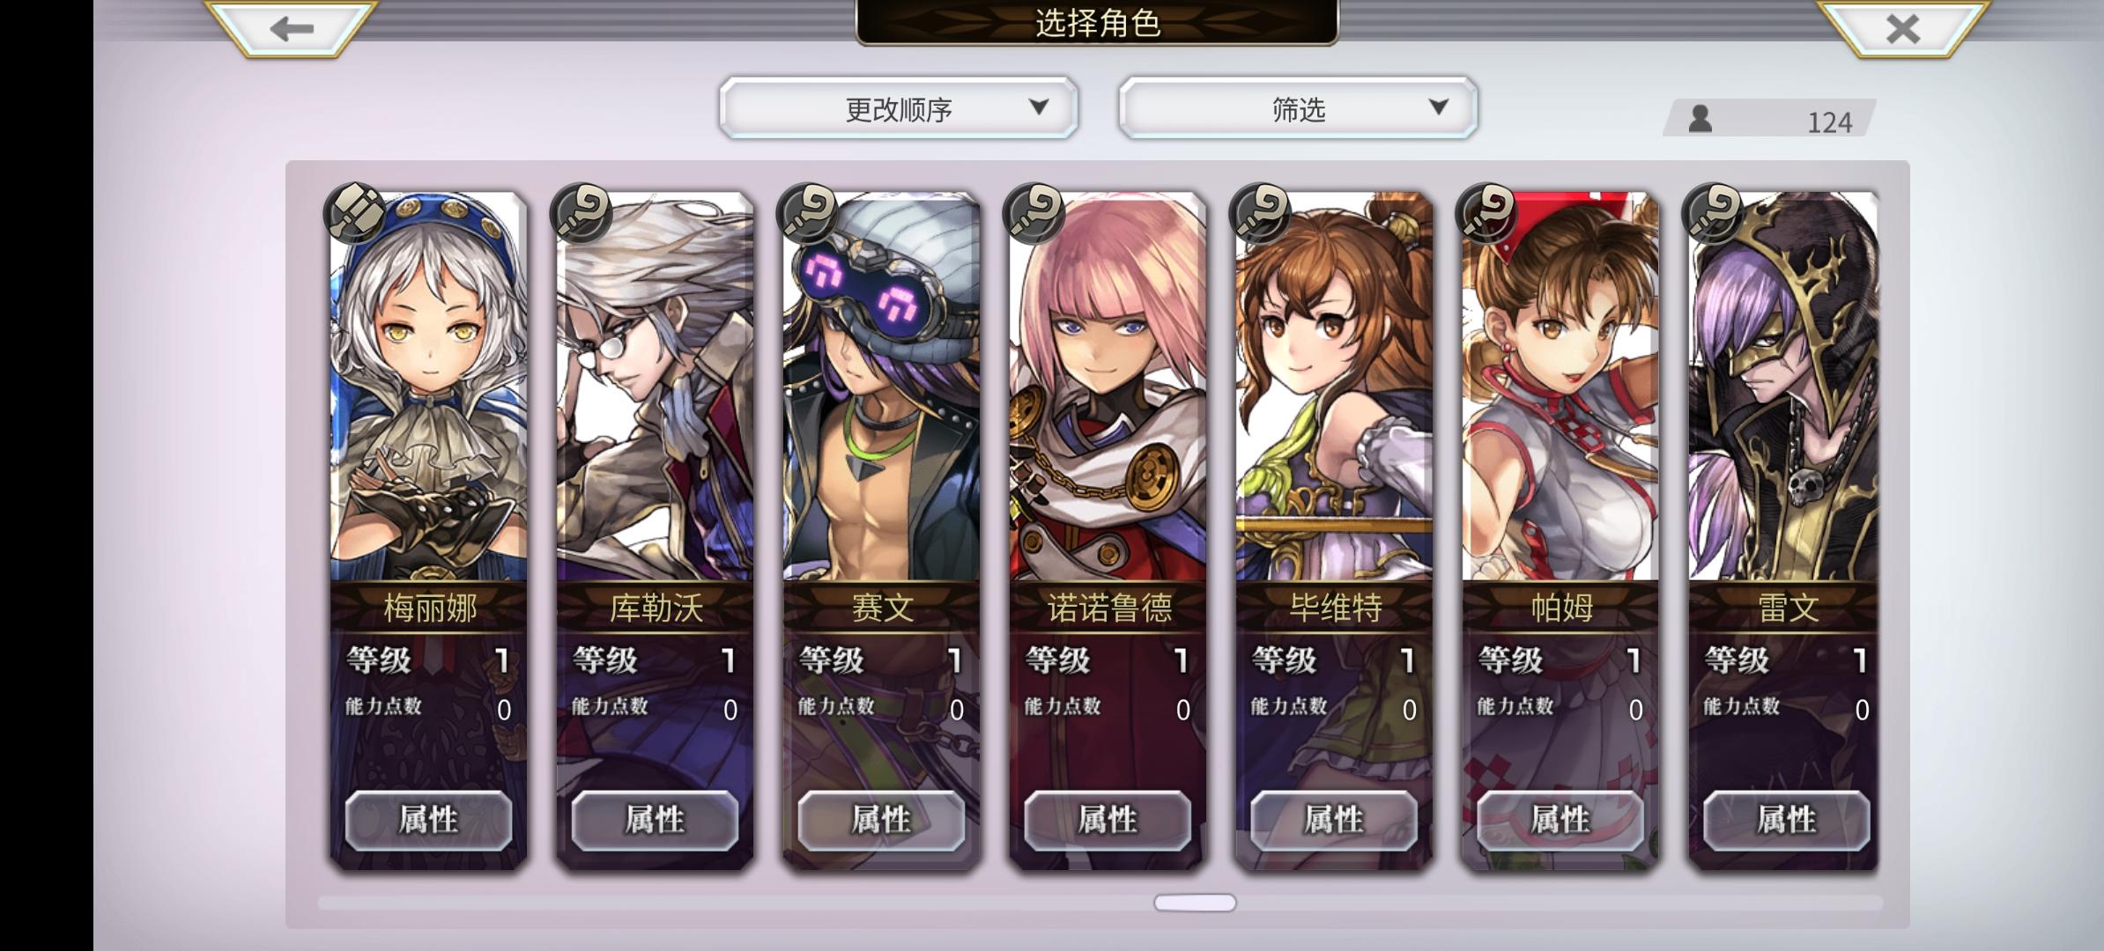Click the player count silhouette icon

pos(1700,118)
